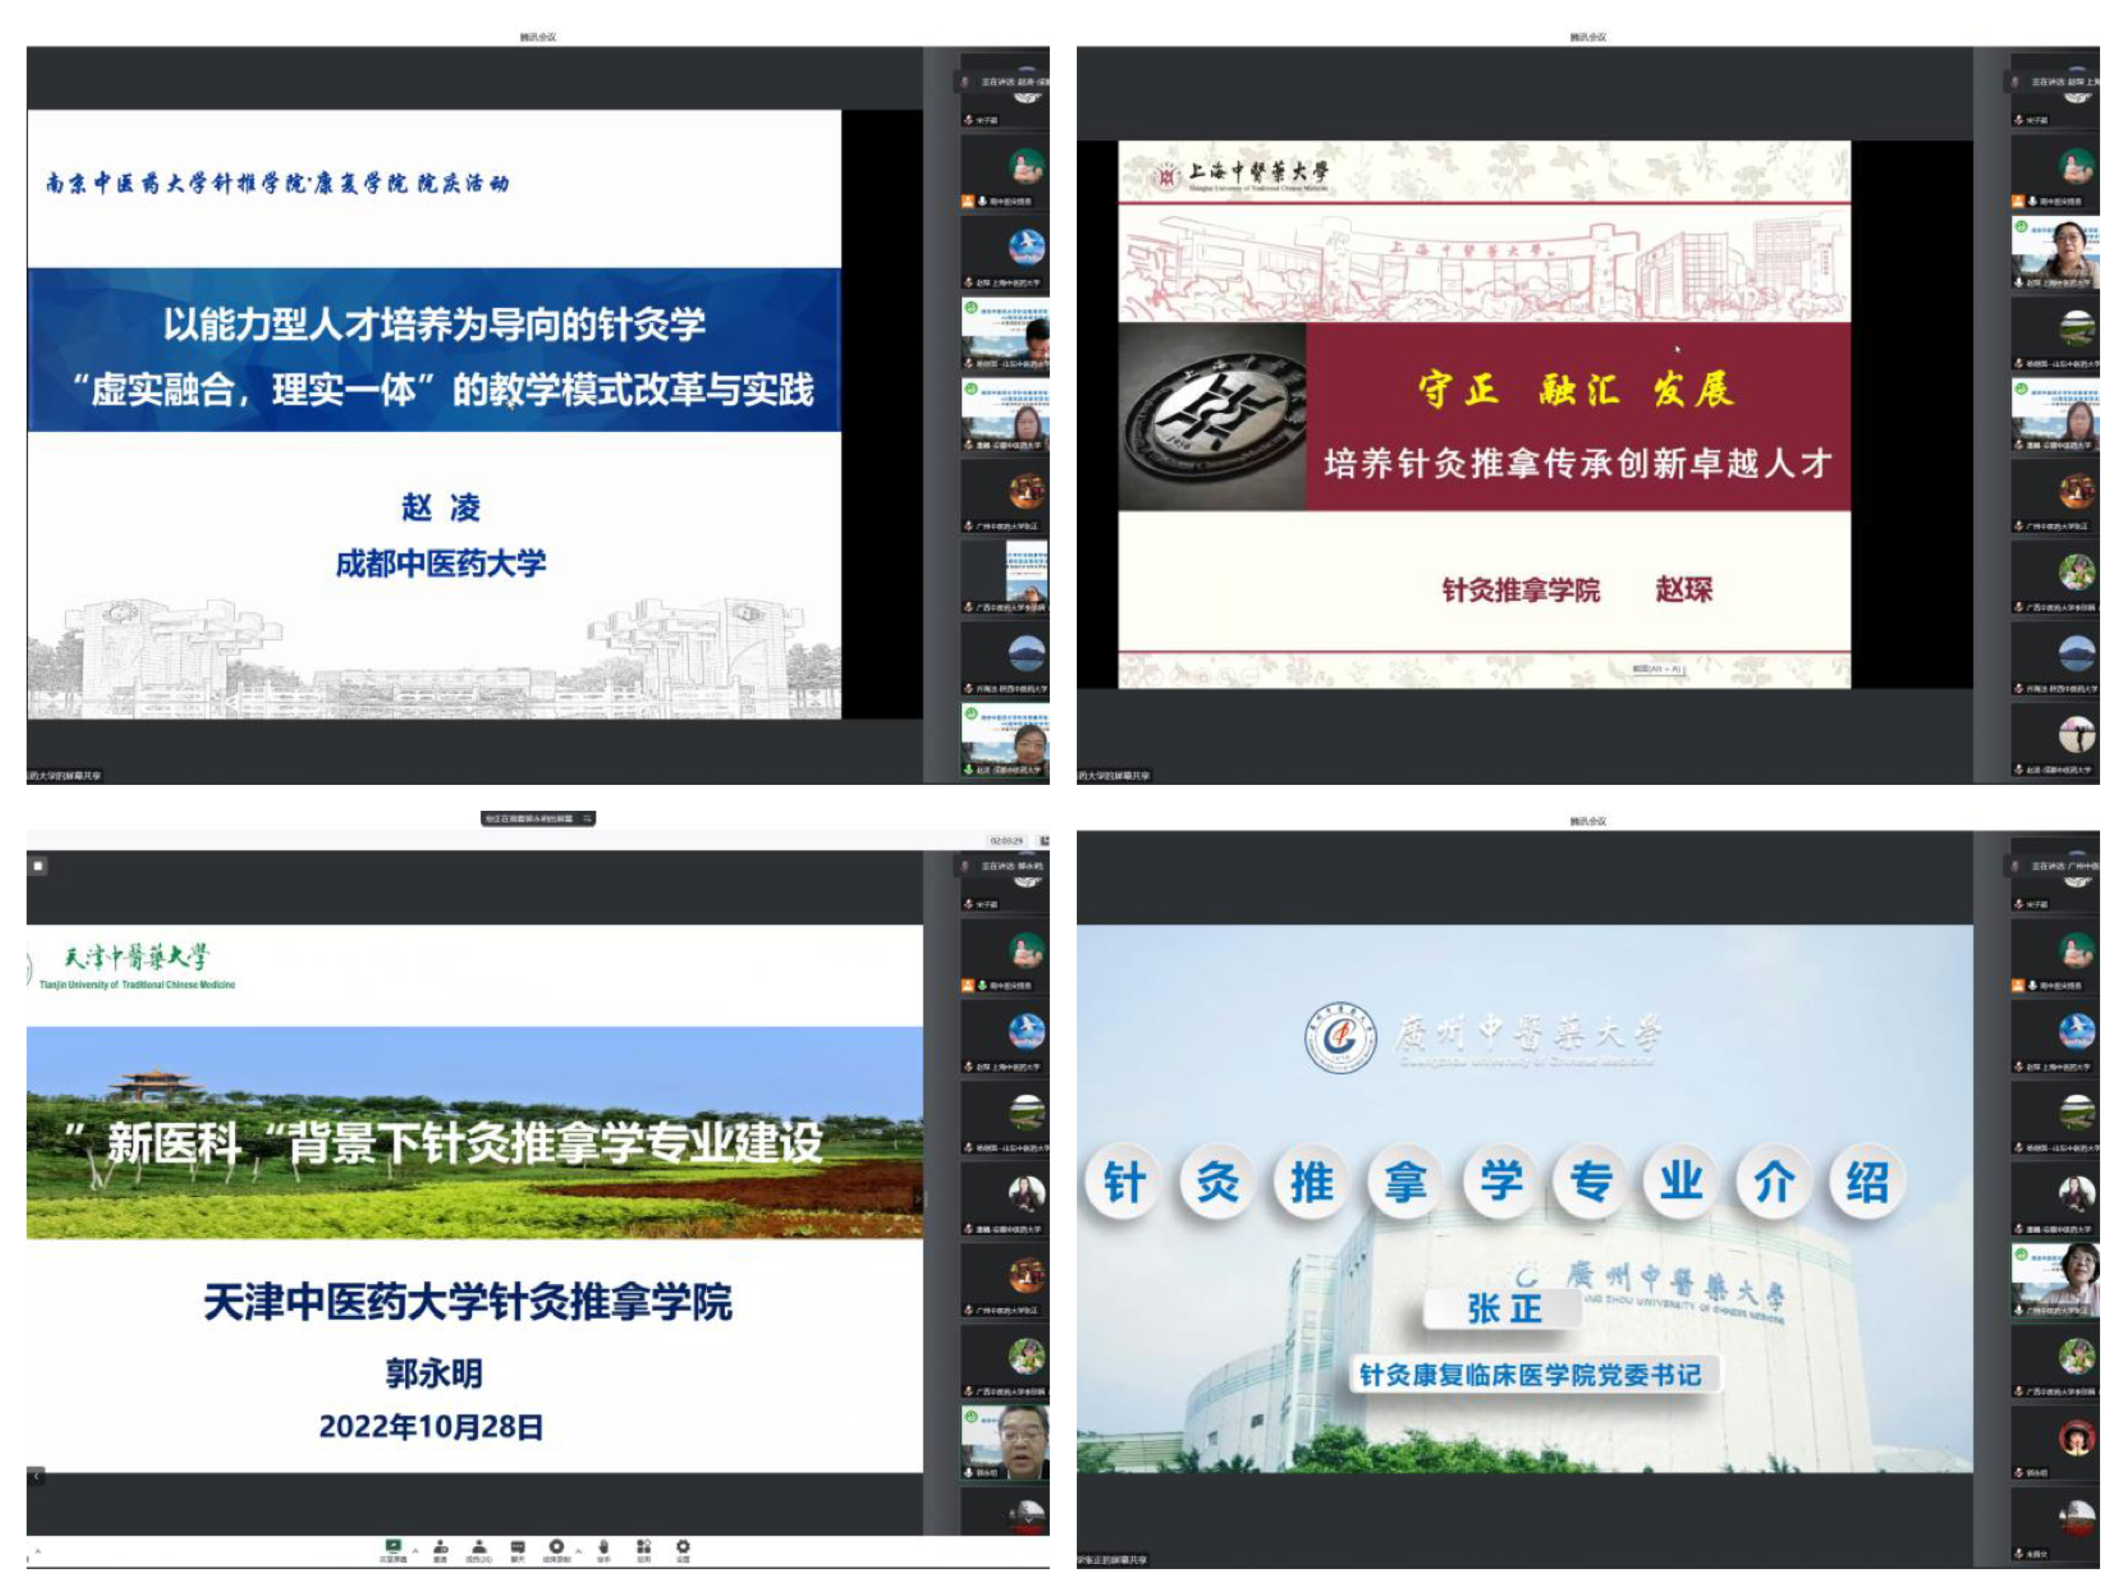Click the Share Screen icon in the bottom toolbar
The image size is (2127, 1595).
pyautogui.click(x=393, y=1547)
